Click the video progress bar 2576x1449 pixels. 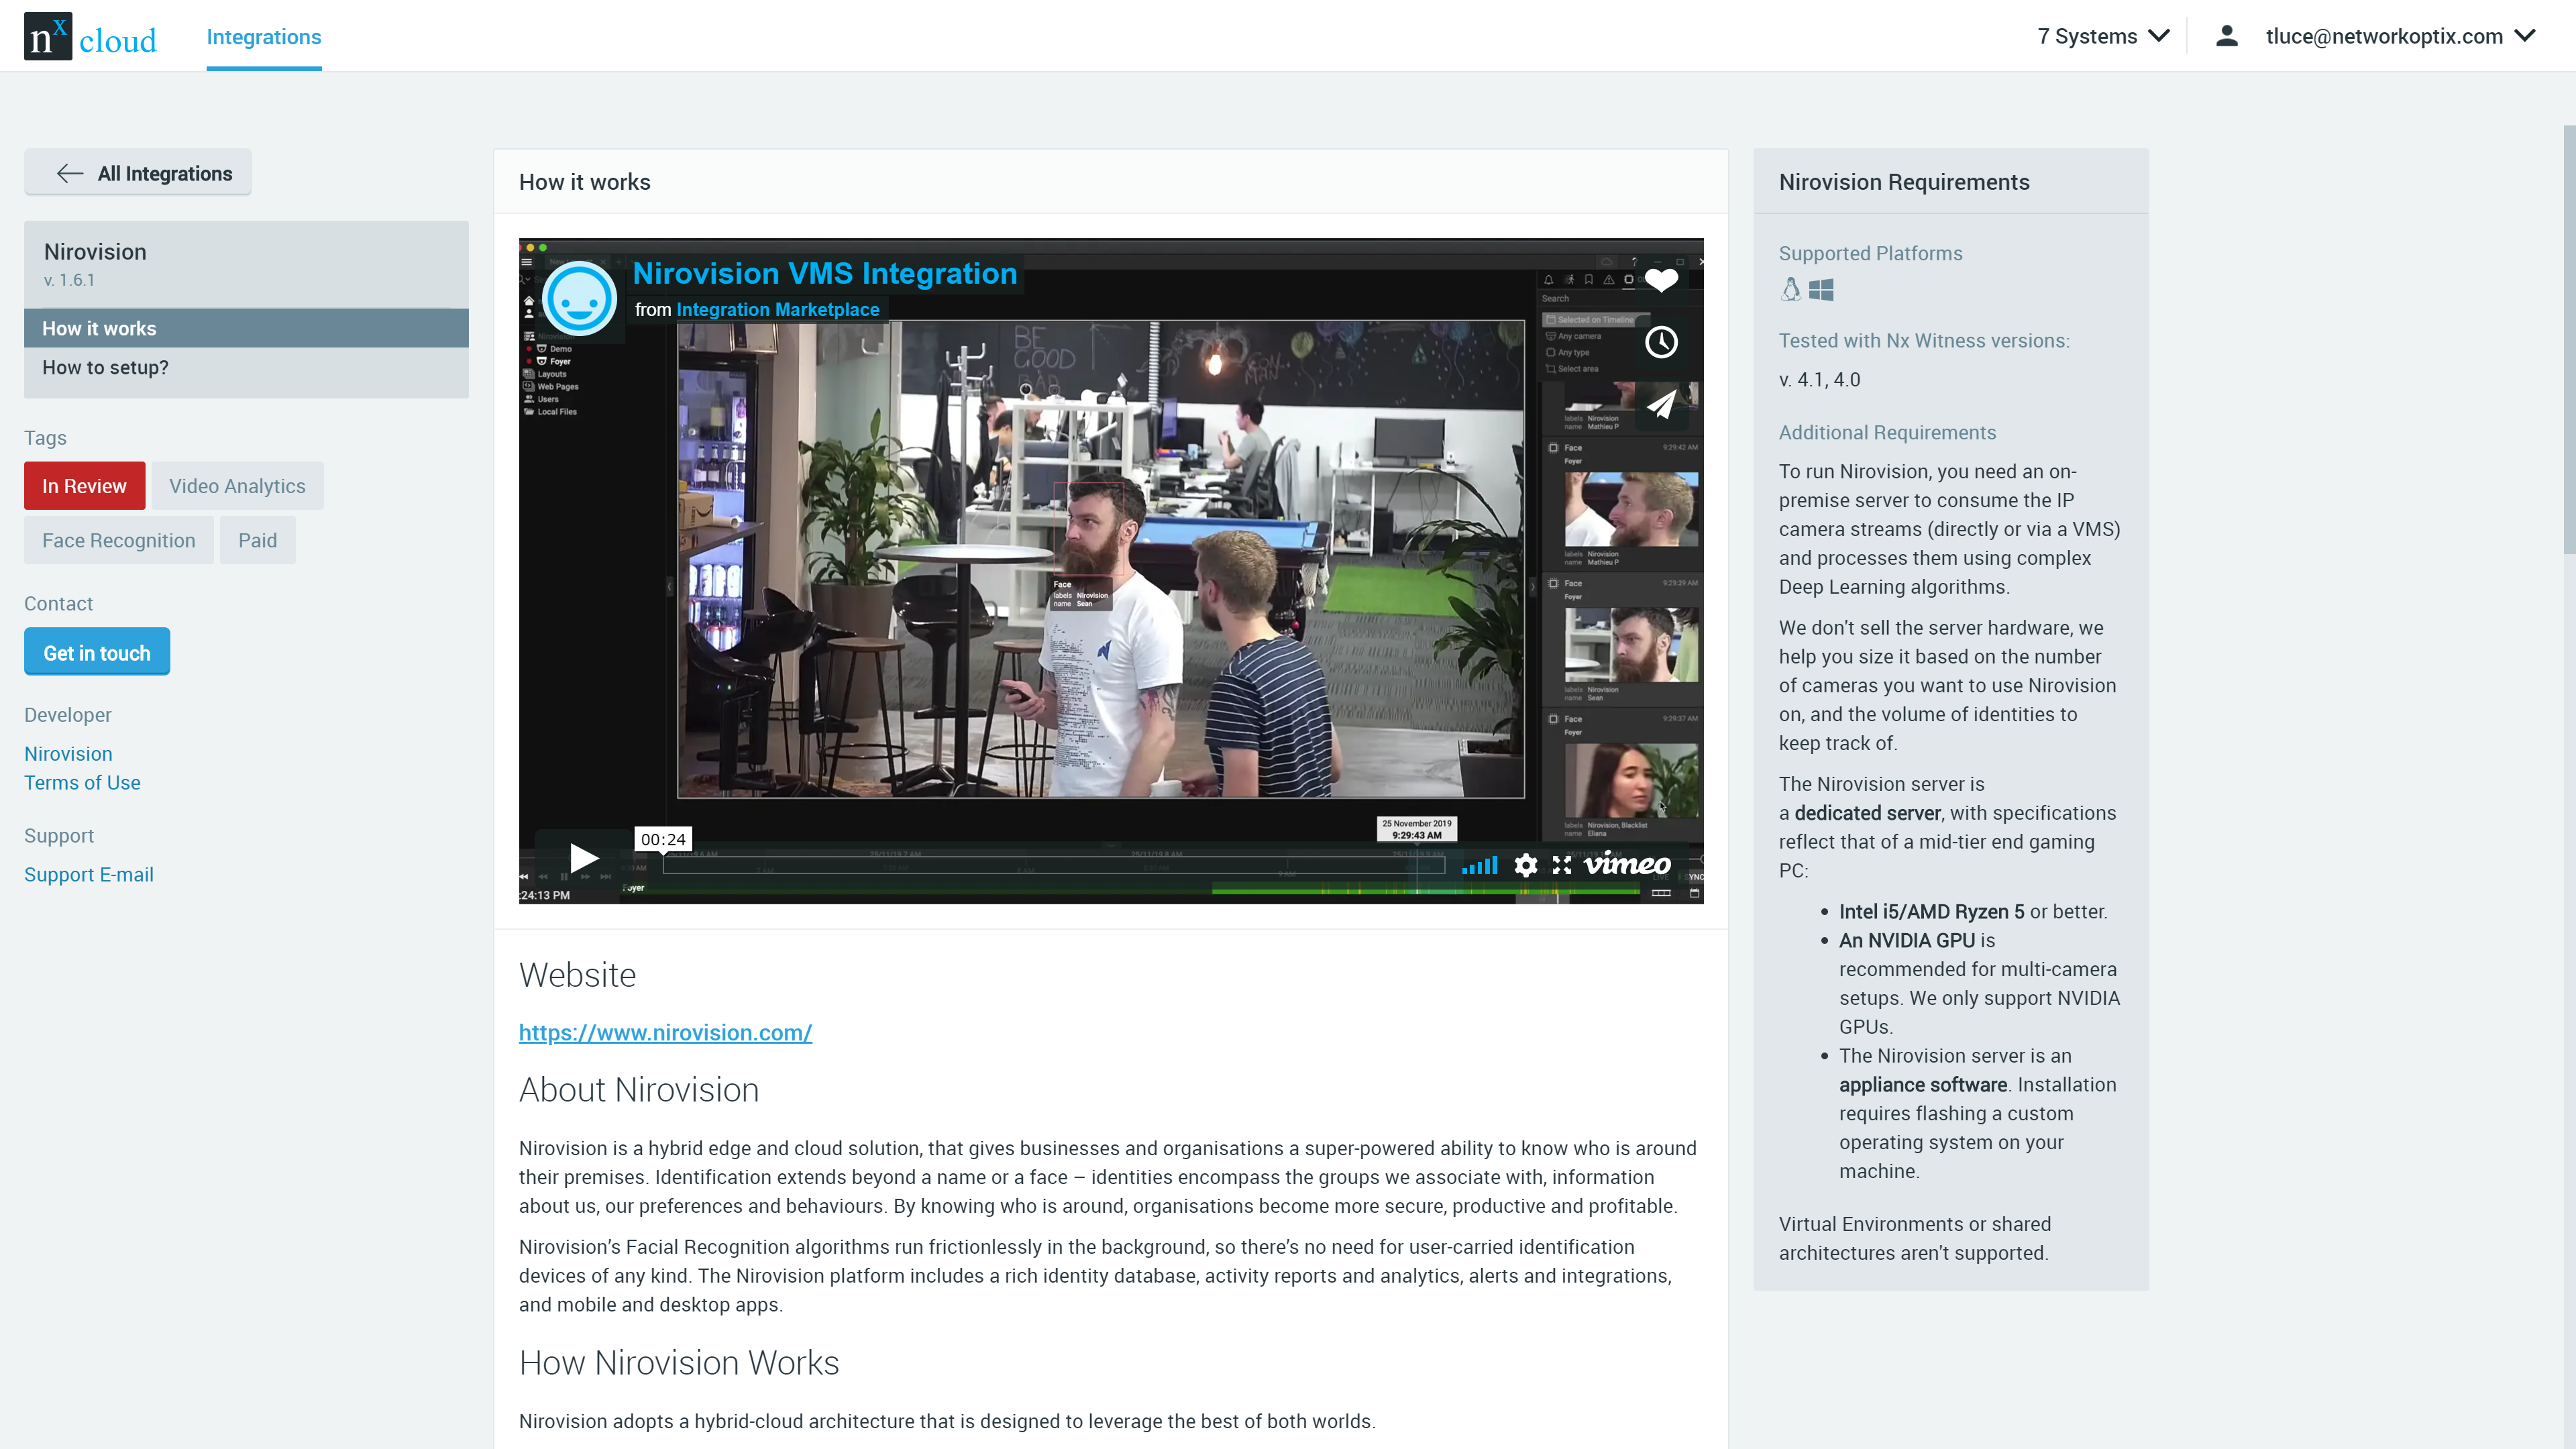coord(1054,865)
